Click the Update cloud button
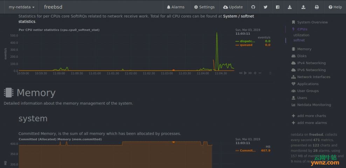The width and height of the screenshot is (346, 168). click(x=233, y=7)
